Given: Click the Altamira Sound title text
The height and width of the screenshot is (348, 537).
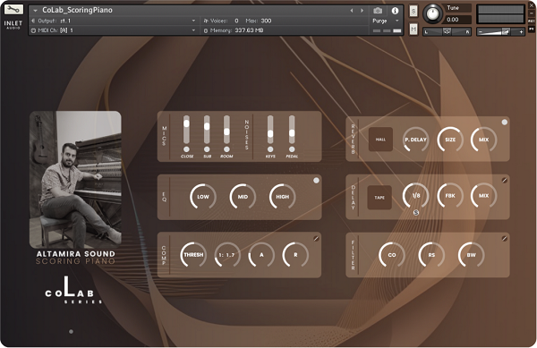Looking at the screenshot, I should point(76,254).
